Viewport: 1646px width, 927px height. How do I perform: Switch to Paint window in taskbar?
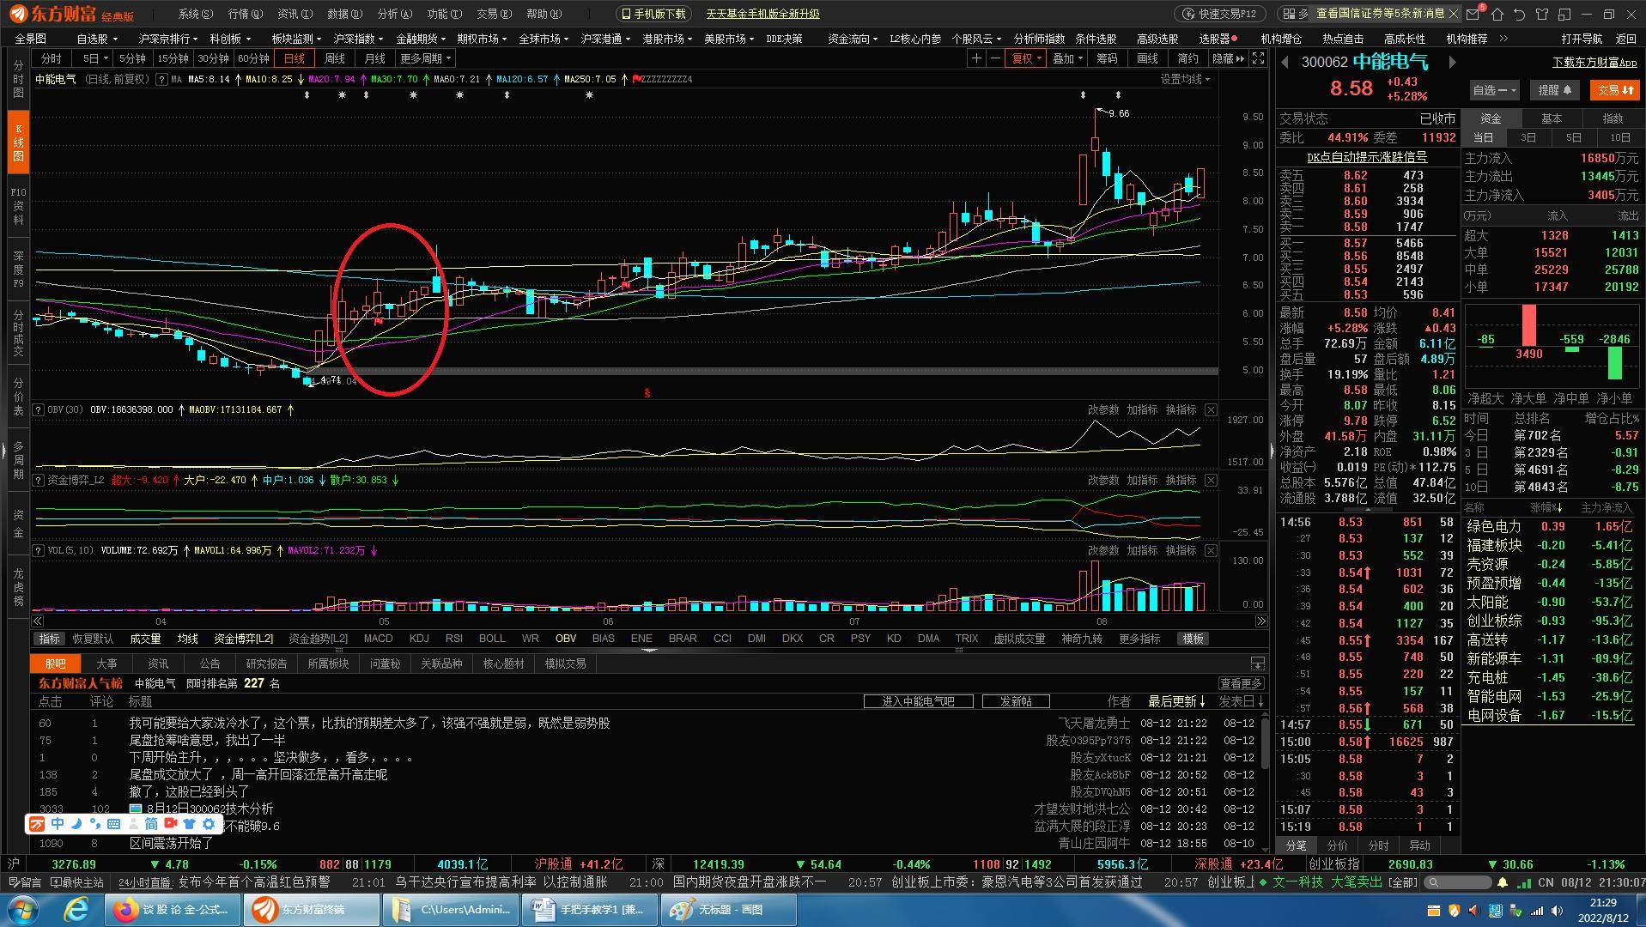(x=728, y=909)
